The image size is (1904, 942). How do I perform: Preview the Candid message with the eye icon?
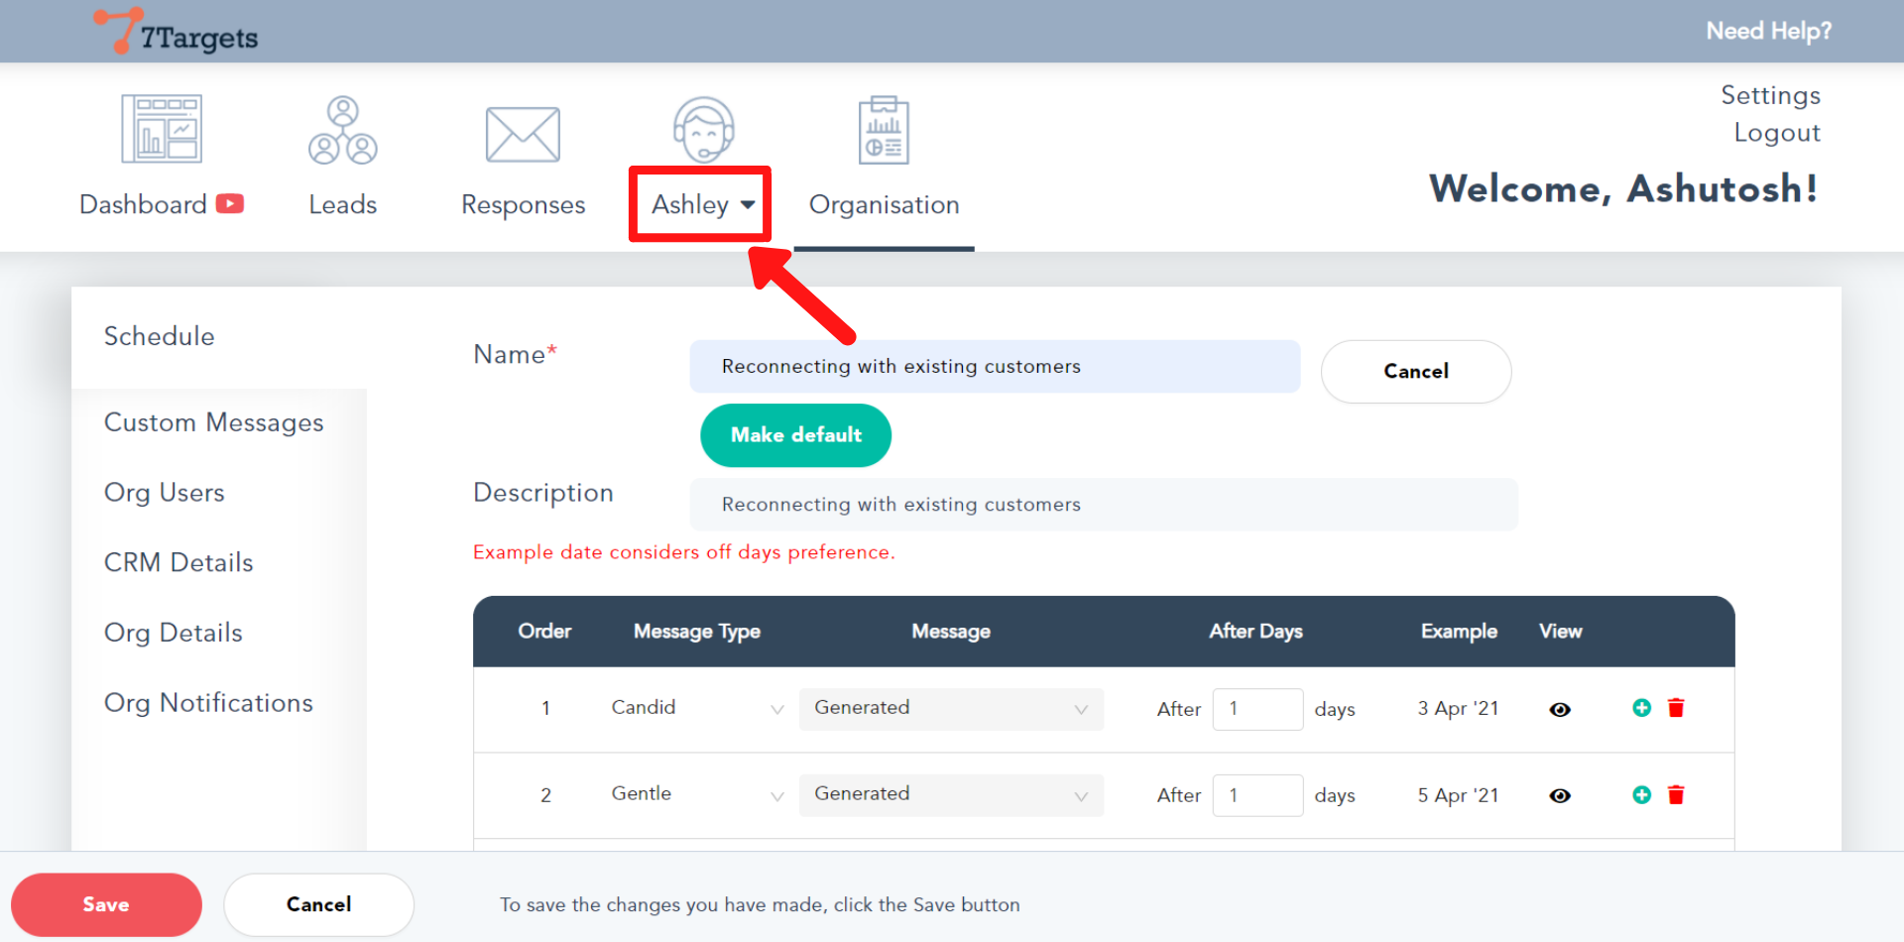[x=1560, y=709]
